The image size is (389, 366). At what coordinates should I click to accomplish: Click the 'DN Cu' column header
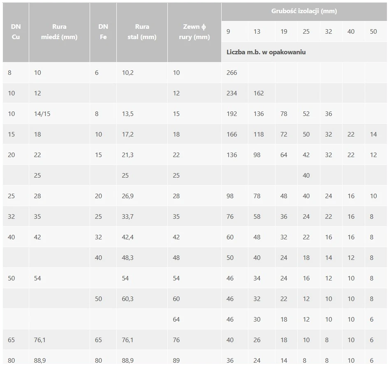click(x=16, y=32)
